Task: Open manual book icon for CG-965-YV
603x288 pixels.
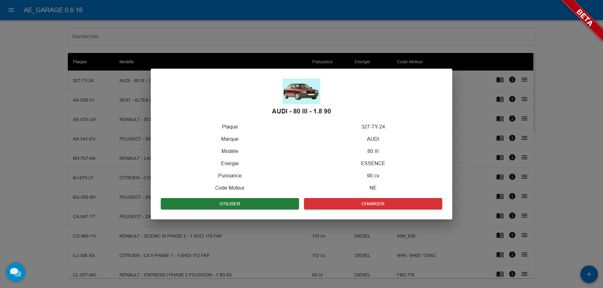Action: point(500,235)
